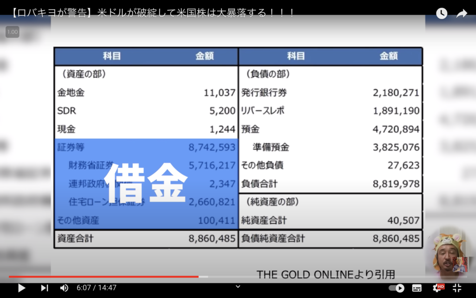Click the large 借金 text in the video
The image size is (476, 298).
pyautogui.click(x=145, y=182)
